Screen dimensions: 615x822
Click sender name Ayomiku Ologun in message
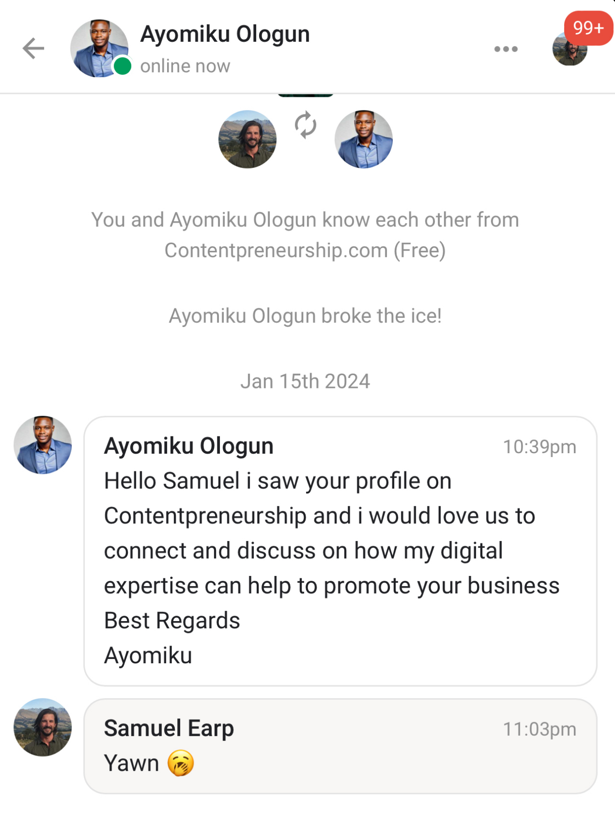coord(189,446)
